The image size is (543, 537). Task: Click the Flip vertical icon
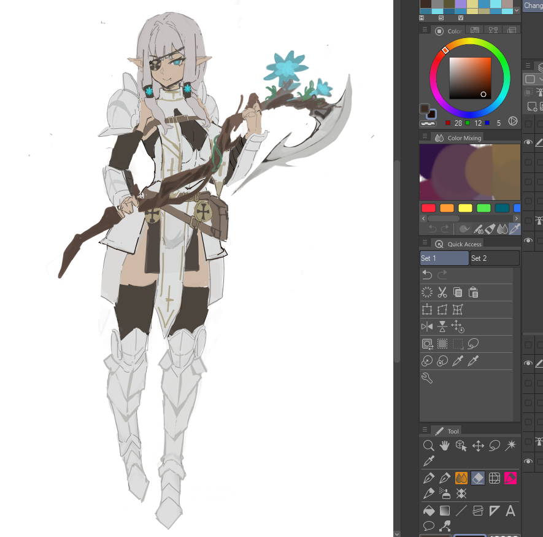442,326
